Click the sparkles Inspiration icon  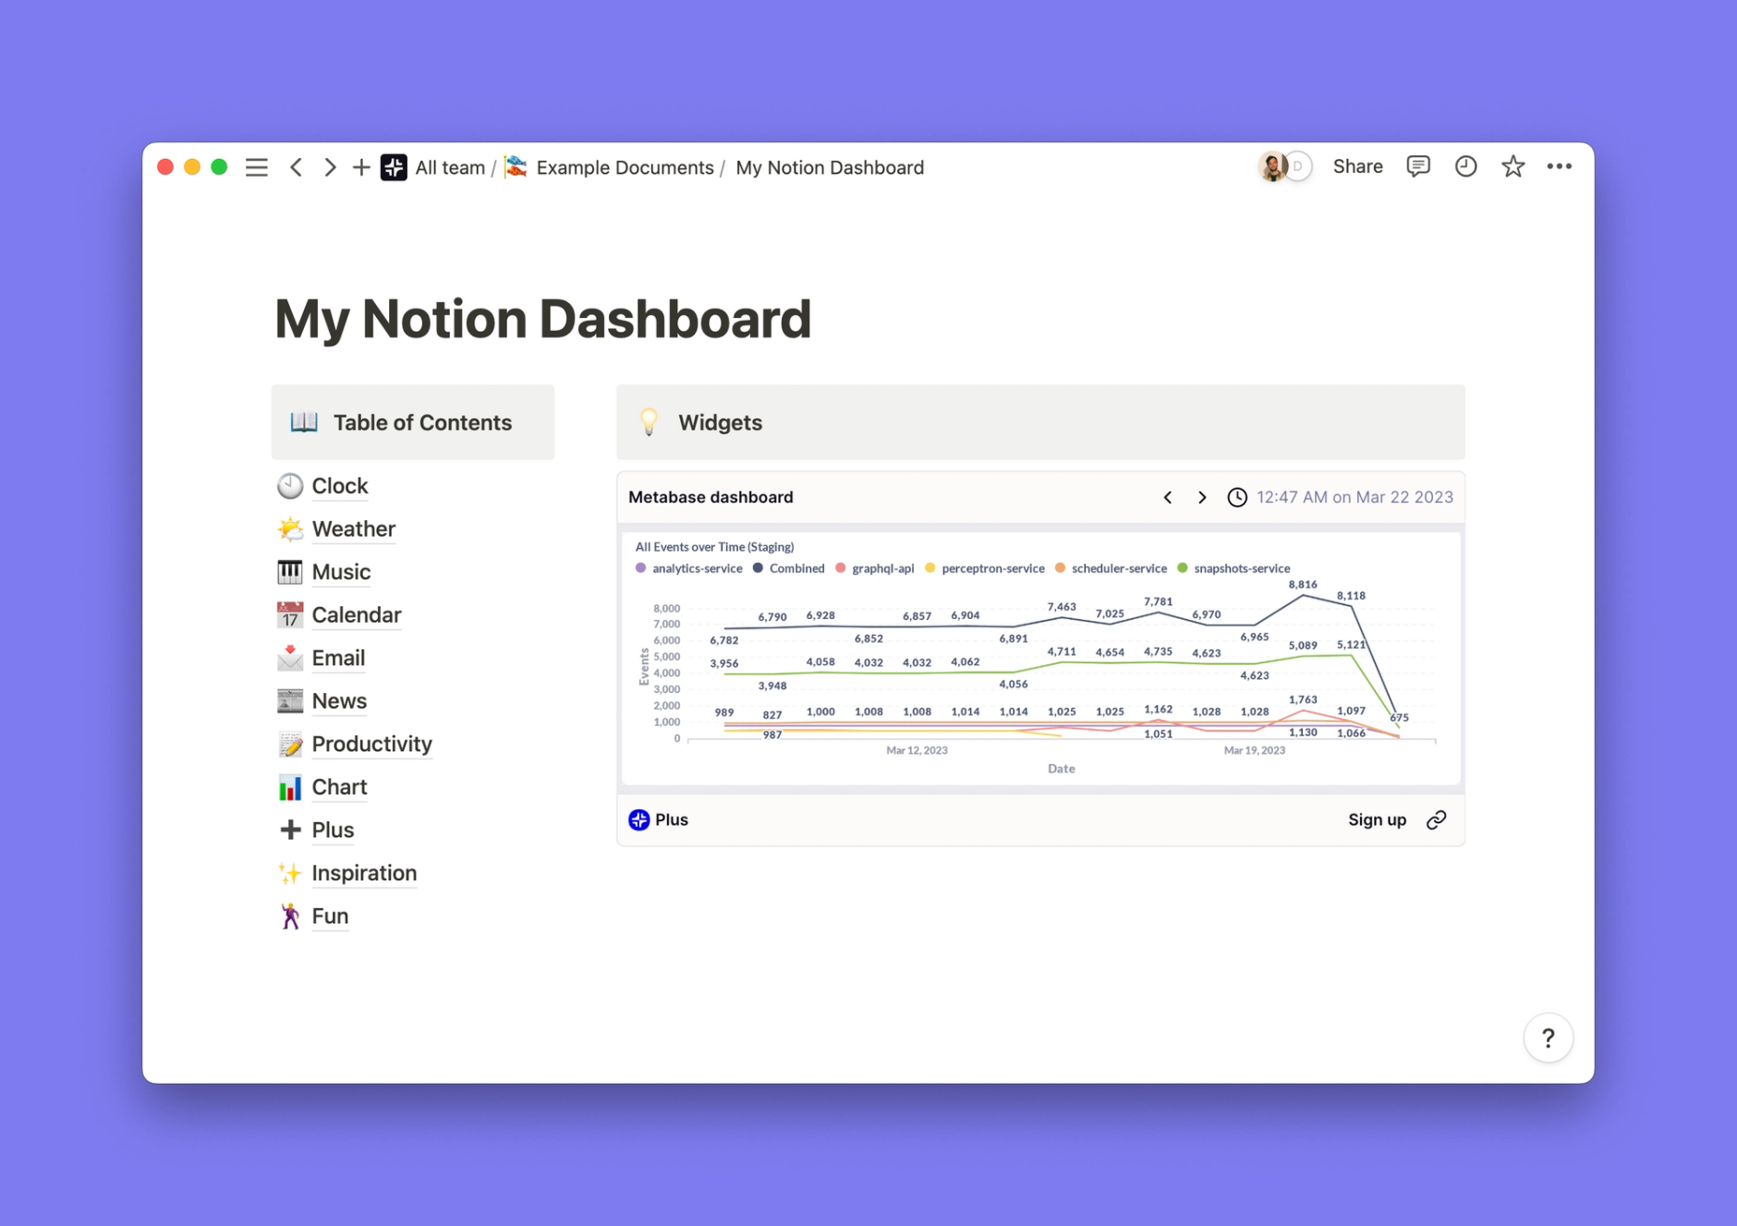point(290,873)
